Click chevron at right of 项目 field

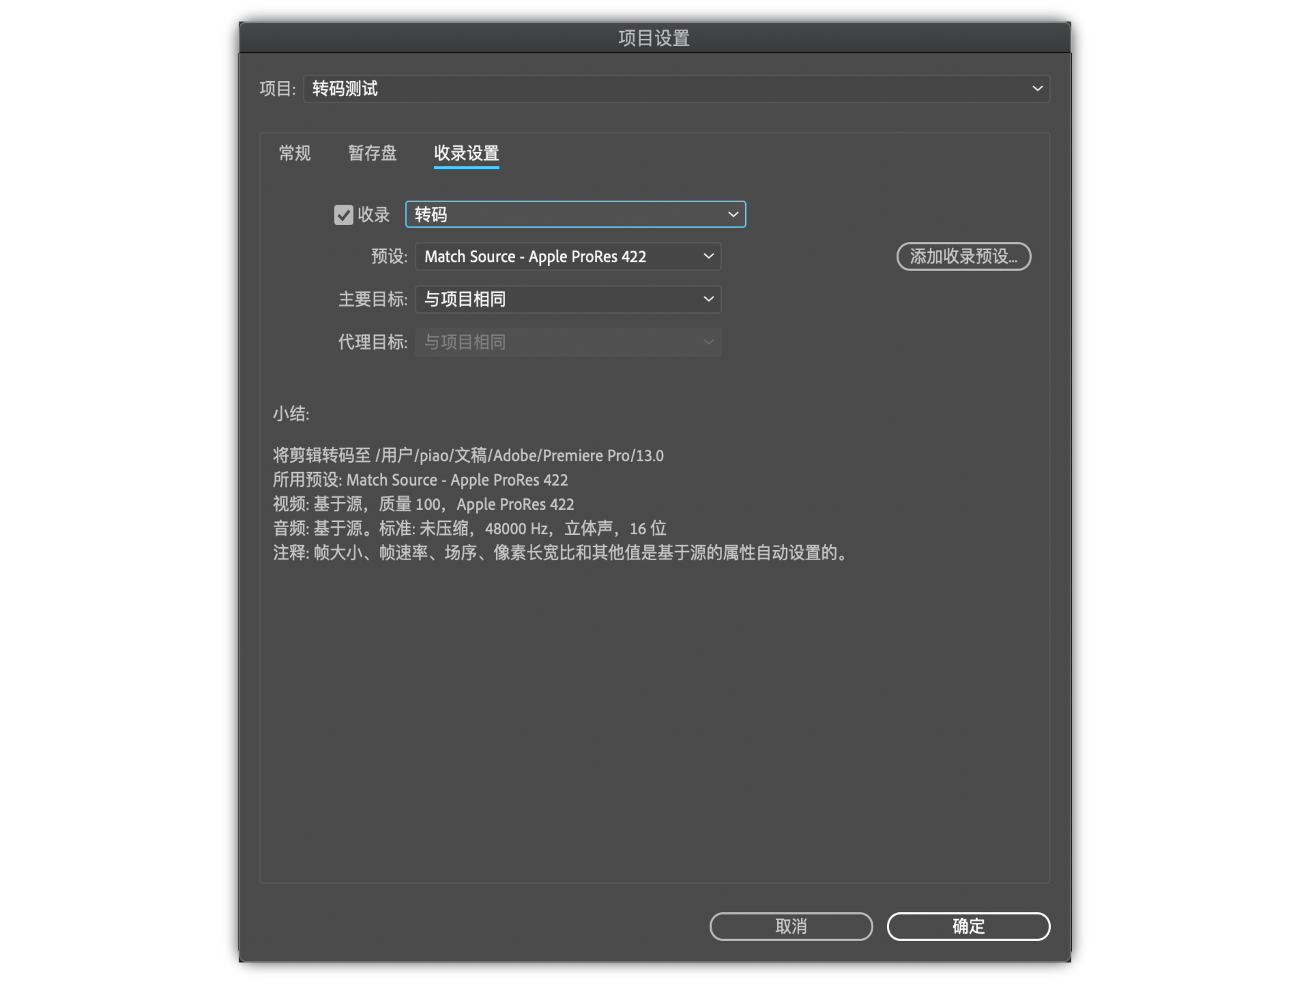[x=1037, y=89]
